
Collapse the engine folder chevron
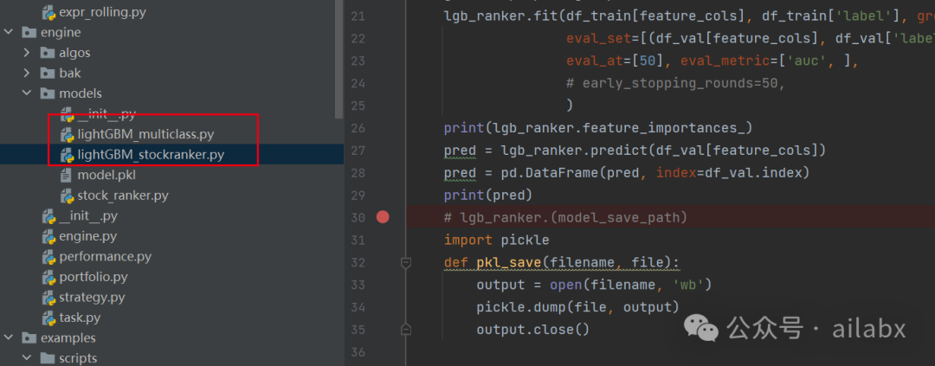pos(9,32)
